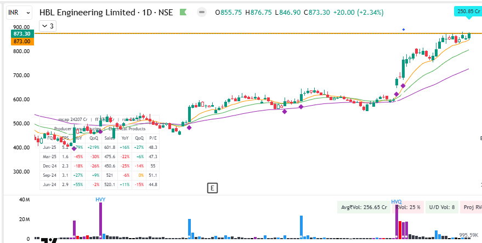Click the P/E column header
482x243 pixels.
point(153,138)
